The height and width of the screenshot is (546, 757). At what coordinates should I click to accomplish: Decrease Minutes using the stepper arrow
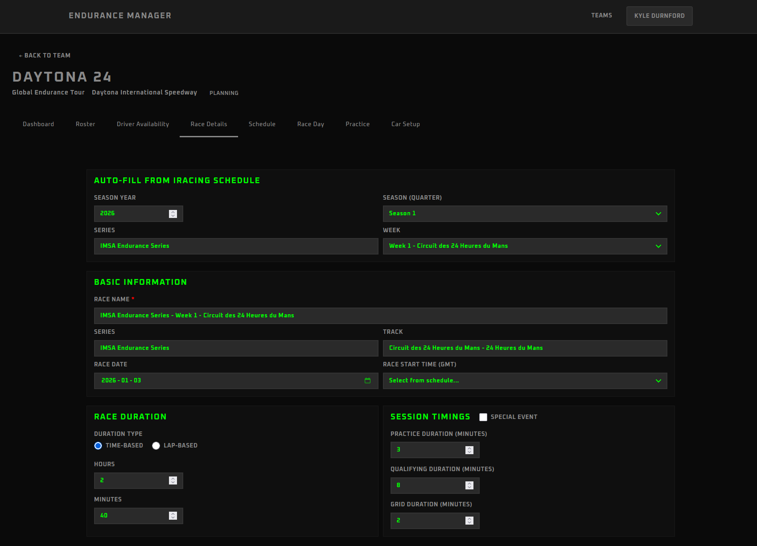[x=173, y=517]
